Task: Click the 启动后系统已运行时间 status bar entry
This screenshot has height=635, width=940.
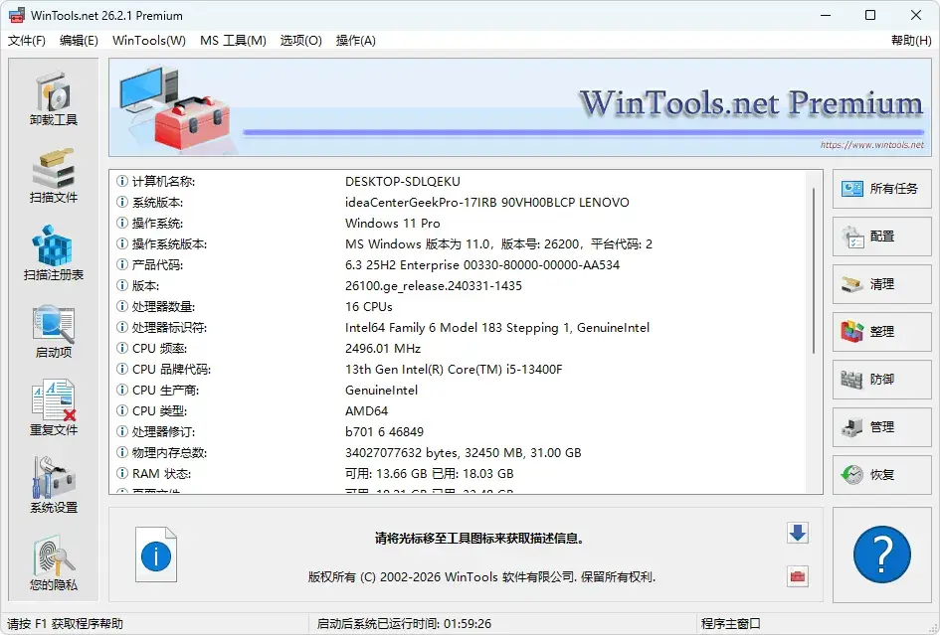Action: click(404, 624)
